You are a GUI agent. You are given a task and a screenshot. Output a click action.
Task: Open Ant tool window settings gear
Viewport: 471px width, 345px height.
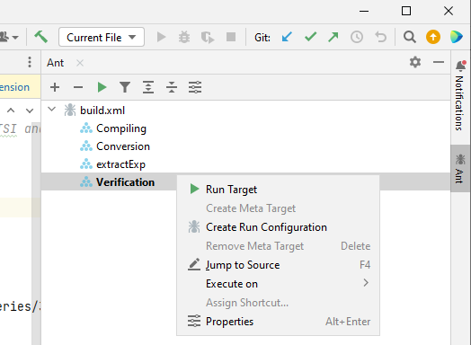click(415, 63)
